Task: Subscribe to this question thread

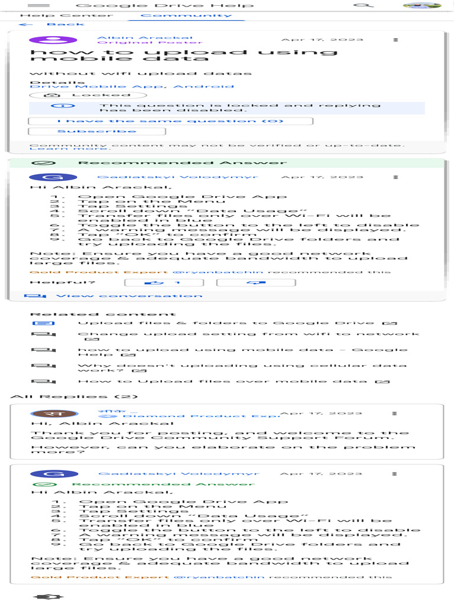Action: click(97, 131)
